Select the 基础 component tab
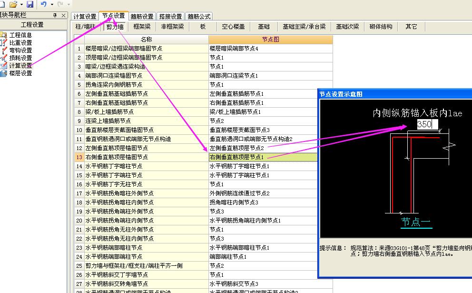 [x=264, y=27]
